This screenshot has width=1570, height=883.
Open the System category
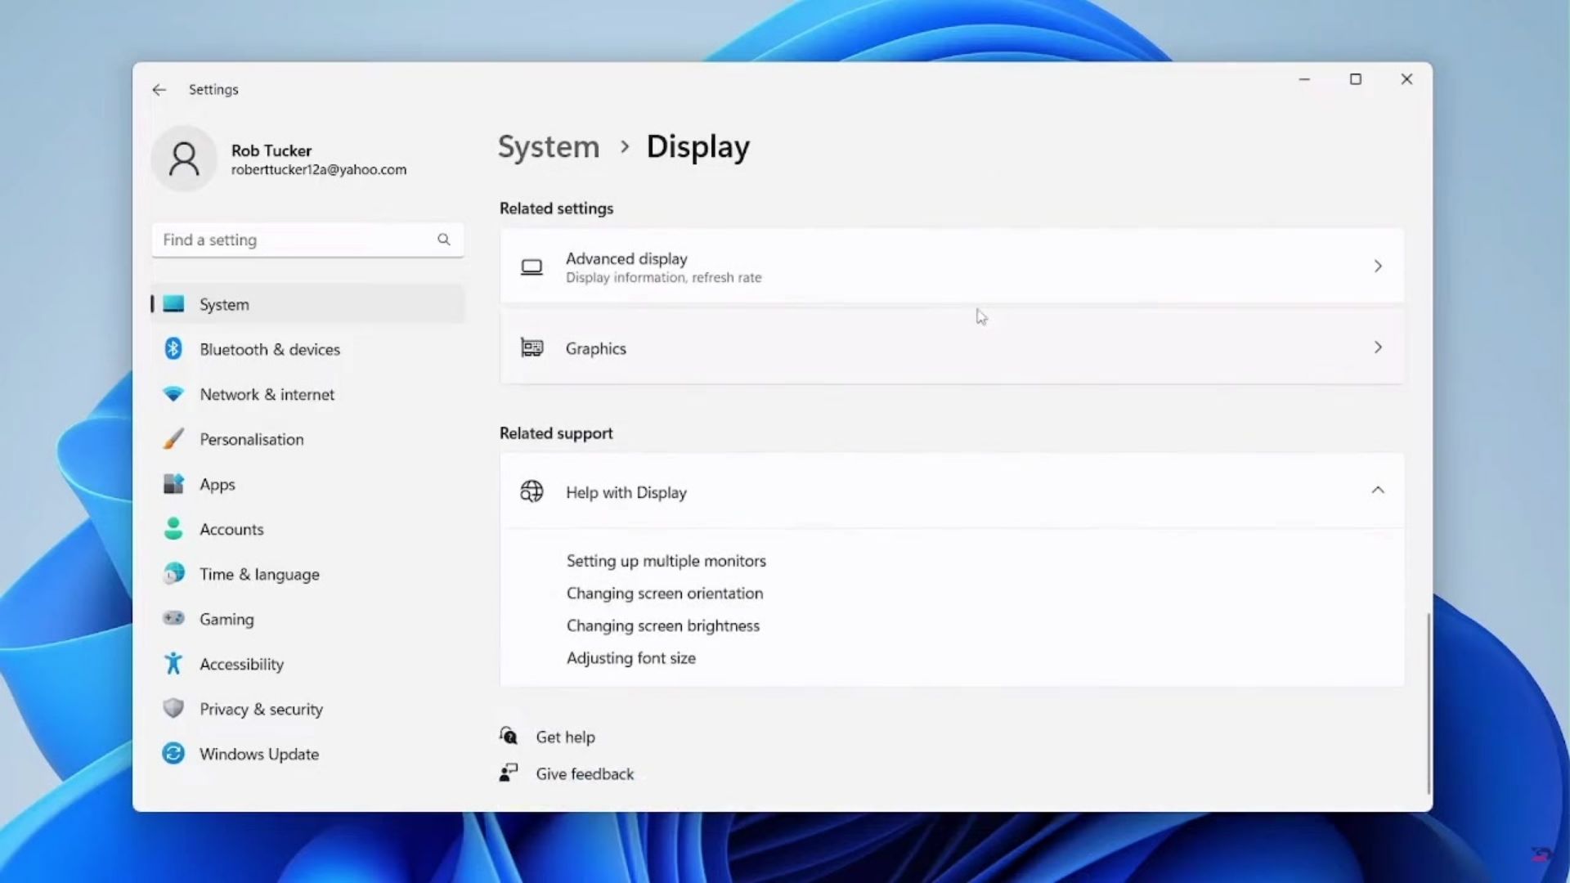[308, 304]
